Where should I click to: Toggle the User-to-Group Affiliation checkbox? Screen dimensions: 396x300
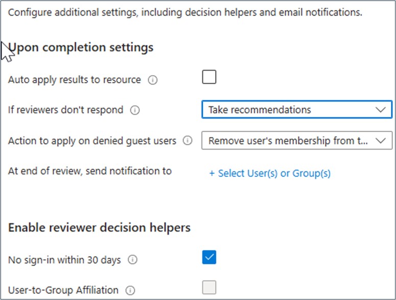pos(209,288)
